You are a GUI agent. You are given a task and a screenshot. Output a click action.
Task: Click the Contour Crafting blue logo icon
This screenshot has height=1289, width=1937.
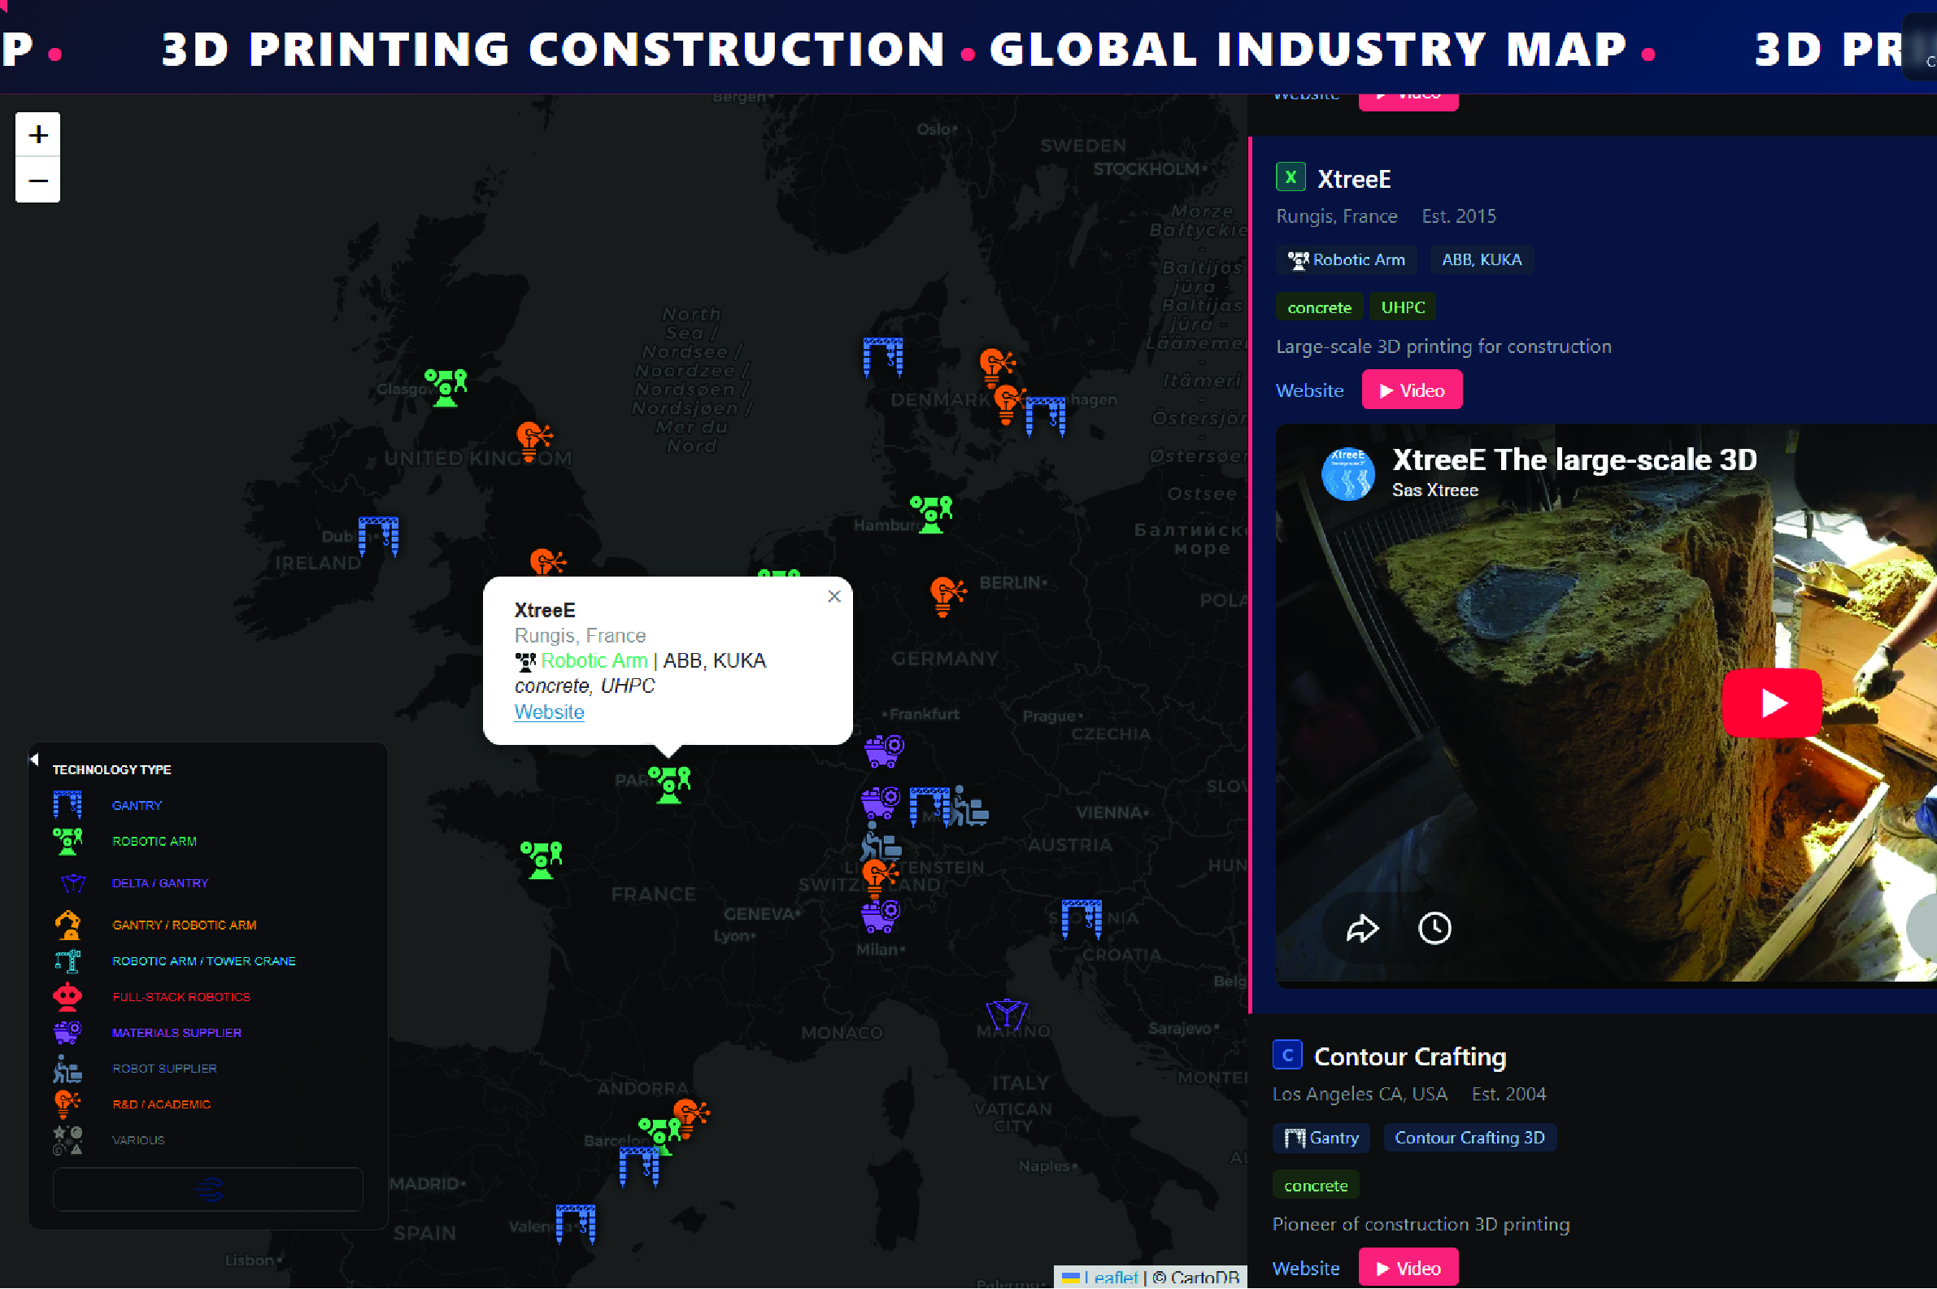(x=1287, y=1055)
